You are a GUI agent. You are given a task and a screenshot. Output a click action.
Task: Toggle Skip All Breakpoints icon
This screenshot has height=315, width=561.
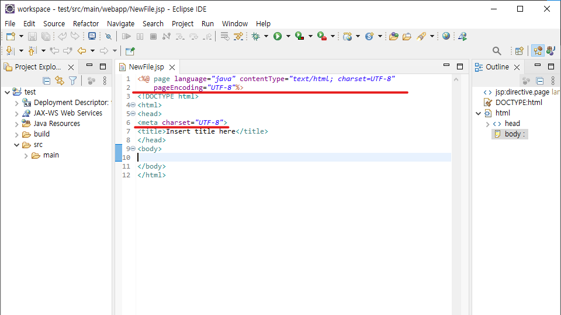108,36
